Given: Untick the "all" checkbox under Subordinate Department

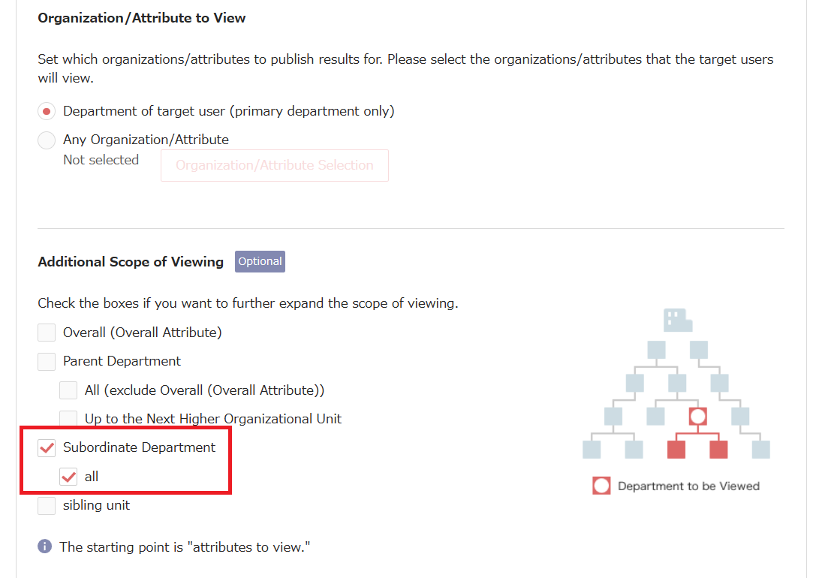Looking at the screenshot, I should click(68, 477).
